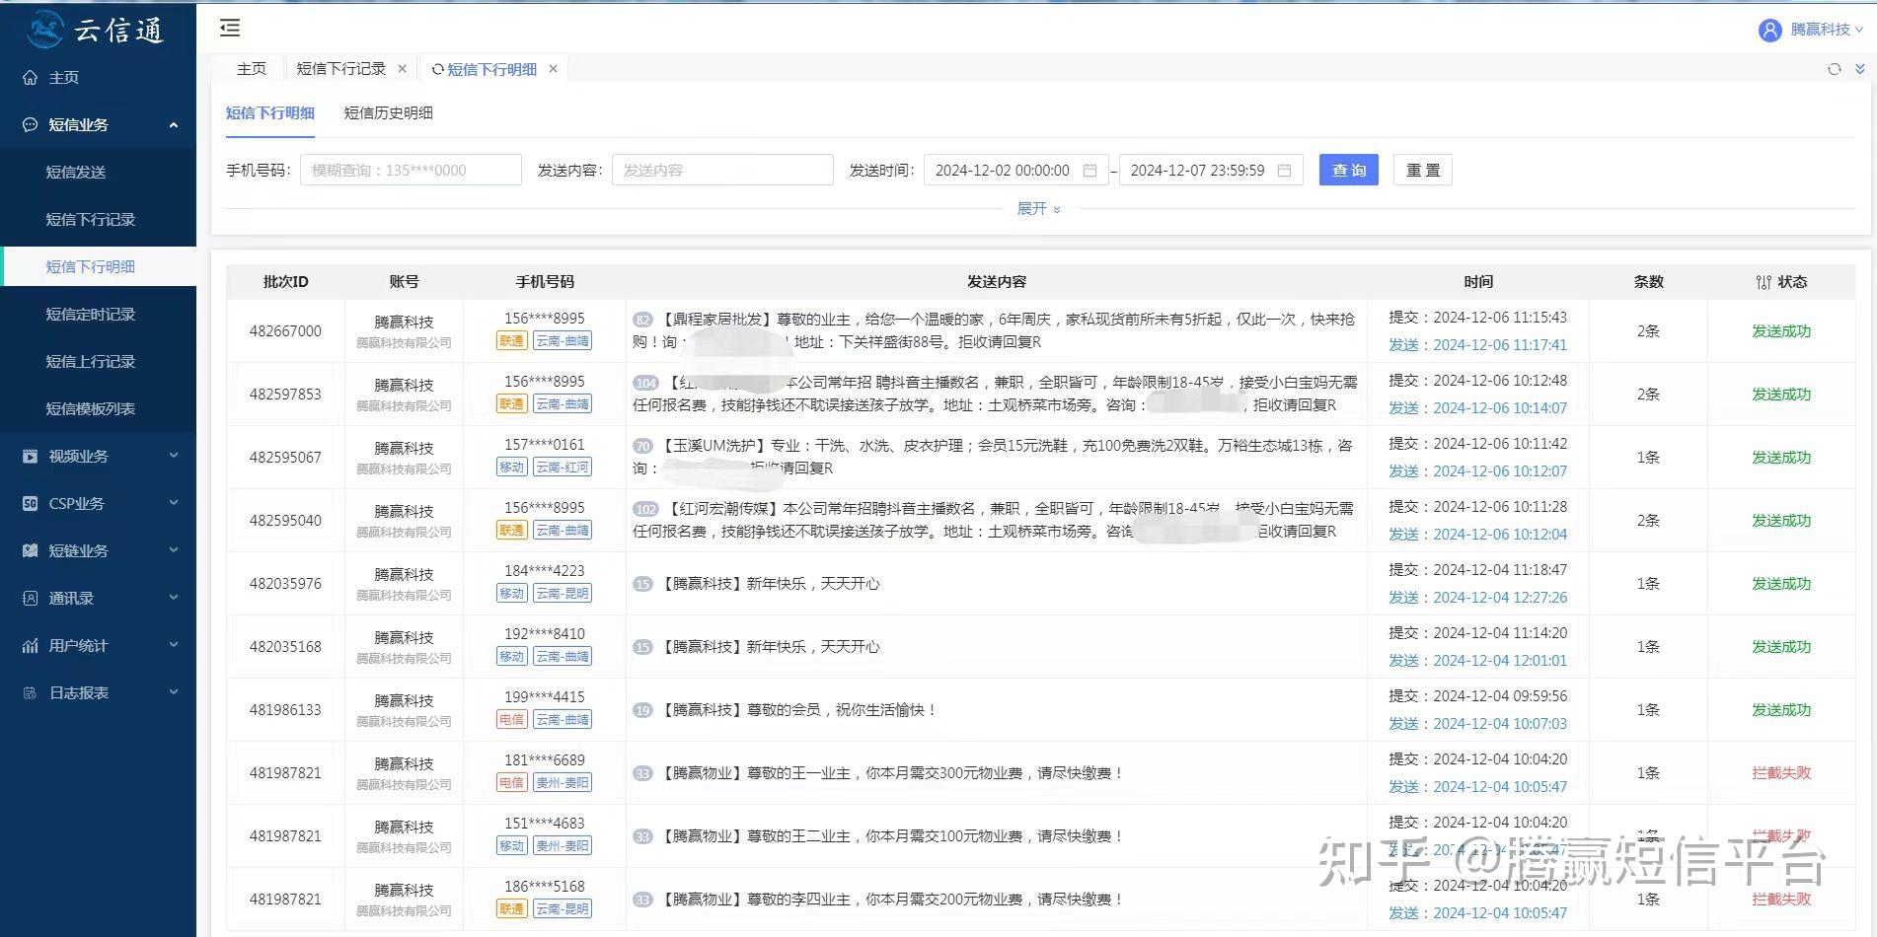Select the 短信下行明细 sub-tab
The width and height of the screenshot is (1877, 937).
tap(269, 113)
